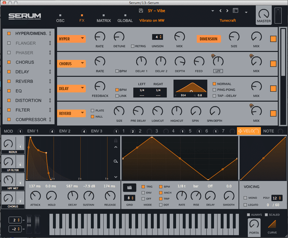Click the envelope ATTACK knob
This screenshot has width=288, height=238.
point(35,196)
